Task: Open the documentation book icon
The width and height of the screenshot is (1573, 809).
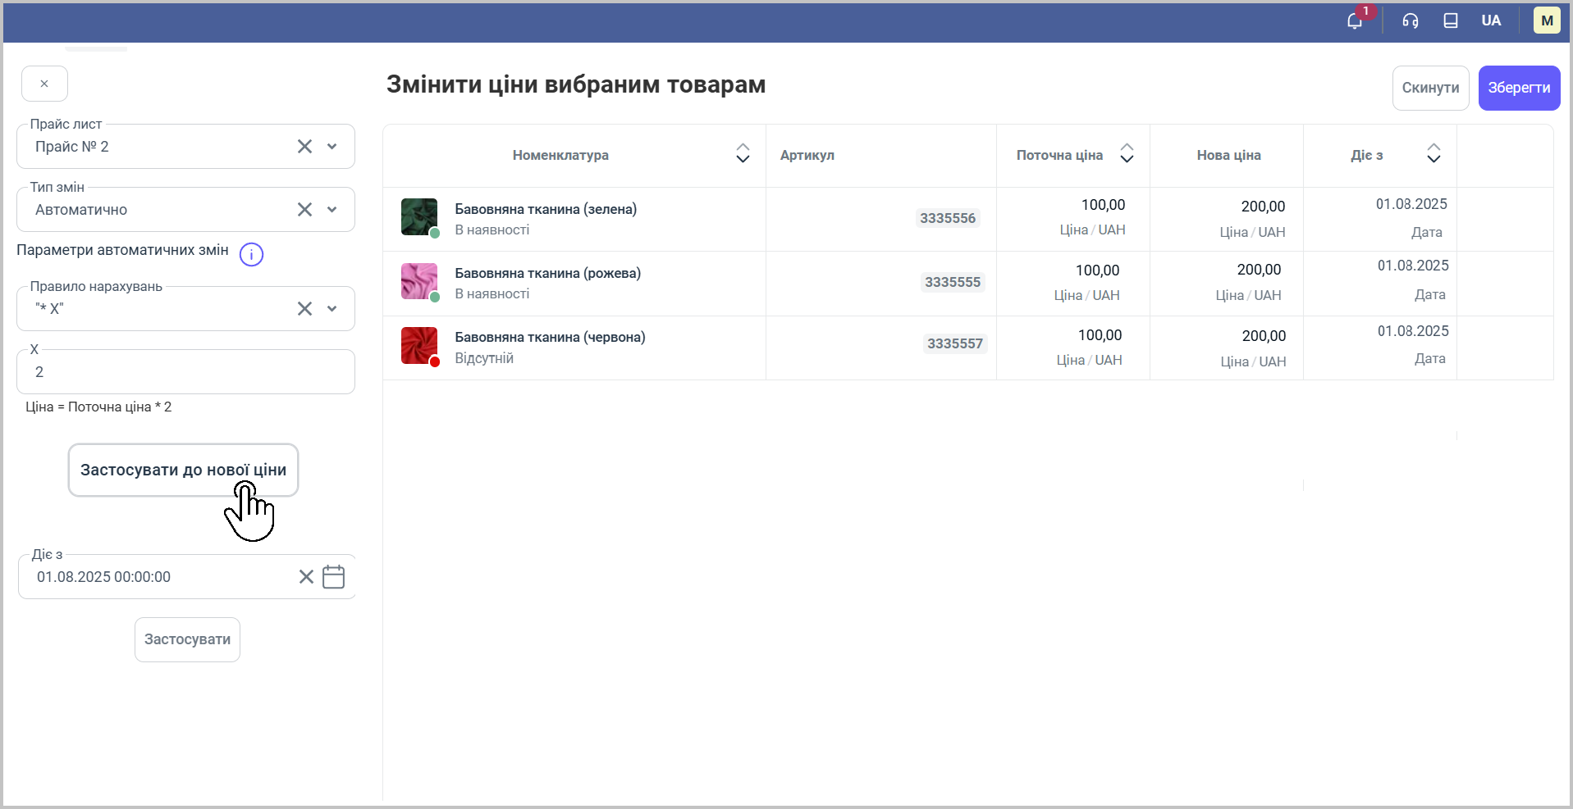Action: click(1451, 21)
